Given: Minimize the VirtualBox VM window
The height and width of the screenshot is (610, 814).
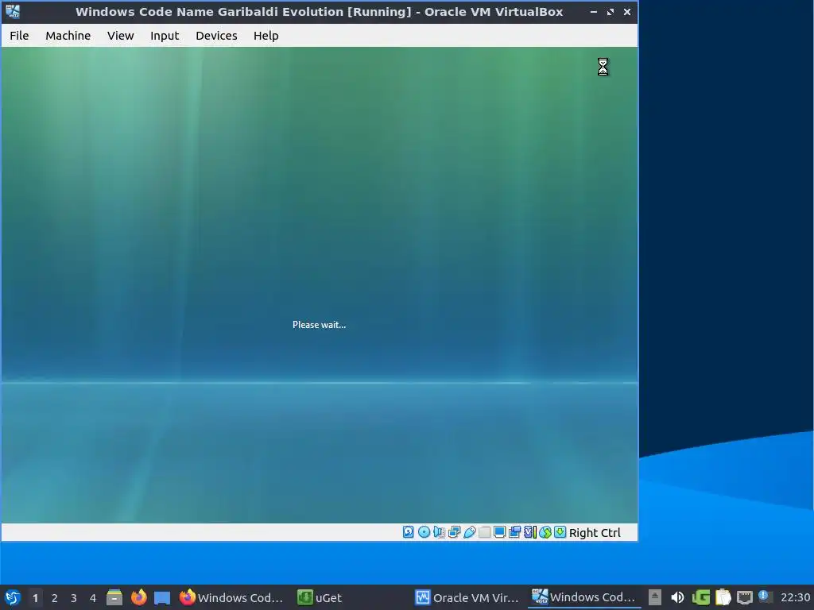Looking at the screenshot, I should pos(593,12).
